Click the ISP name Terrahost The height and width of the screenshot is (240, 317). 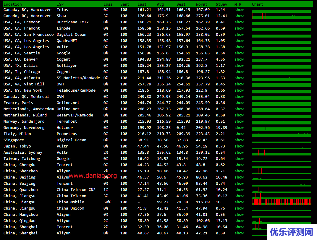(x=67, y=121)
